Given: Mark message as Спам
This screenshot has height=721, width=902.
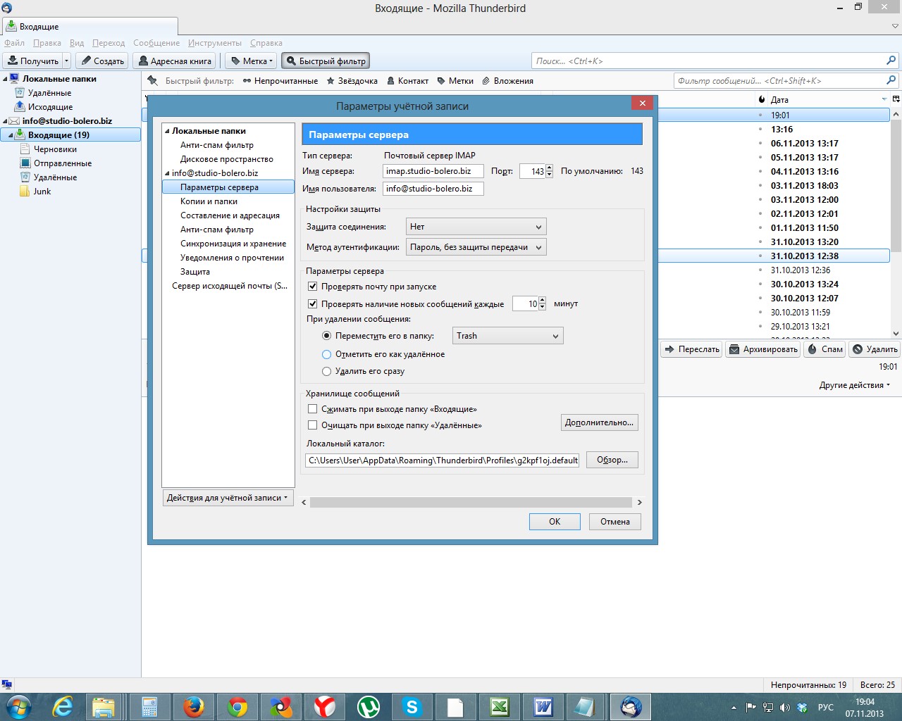Looking at the screenshot, I should click(825, 349).
